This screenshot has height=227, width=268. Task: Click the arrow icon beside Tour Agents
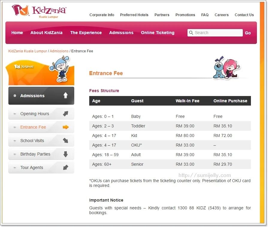(66, 167)
